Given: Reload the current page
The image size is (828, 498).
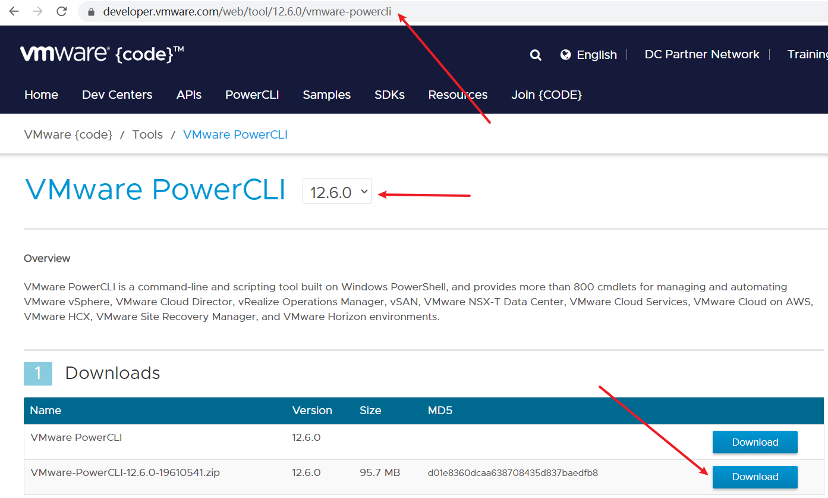Looking at the screenshot, I should click(61, 11).
